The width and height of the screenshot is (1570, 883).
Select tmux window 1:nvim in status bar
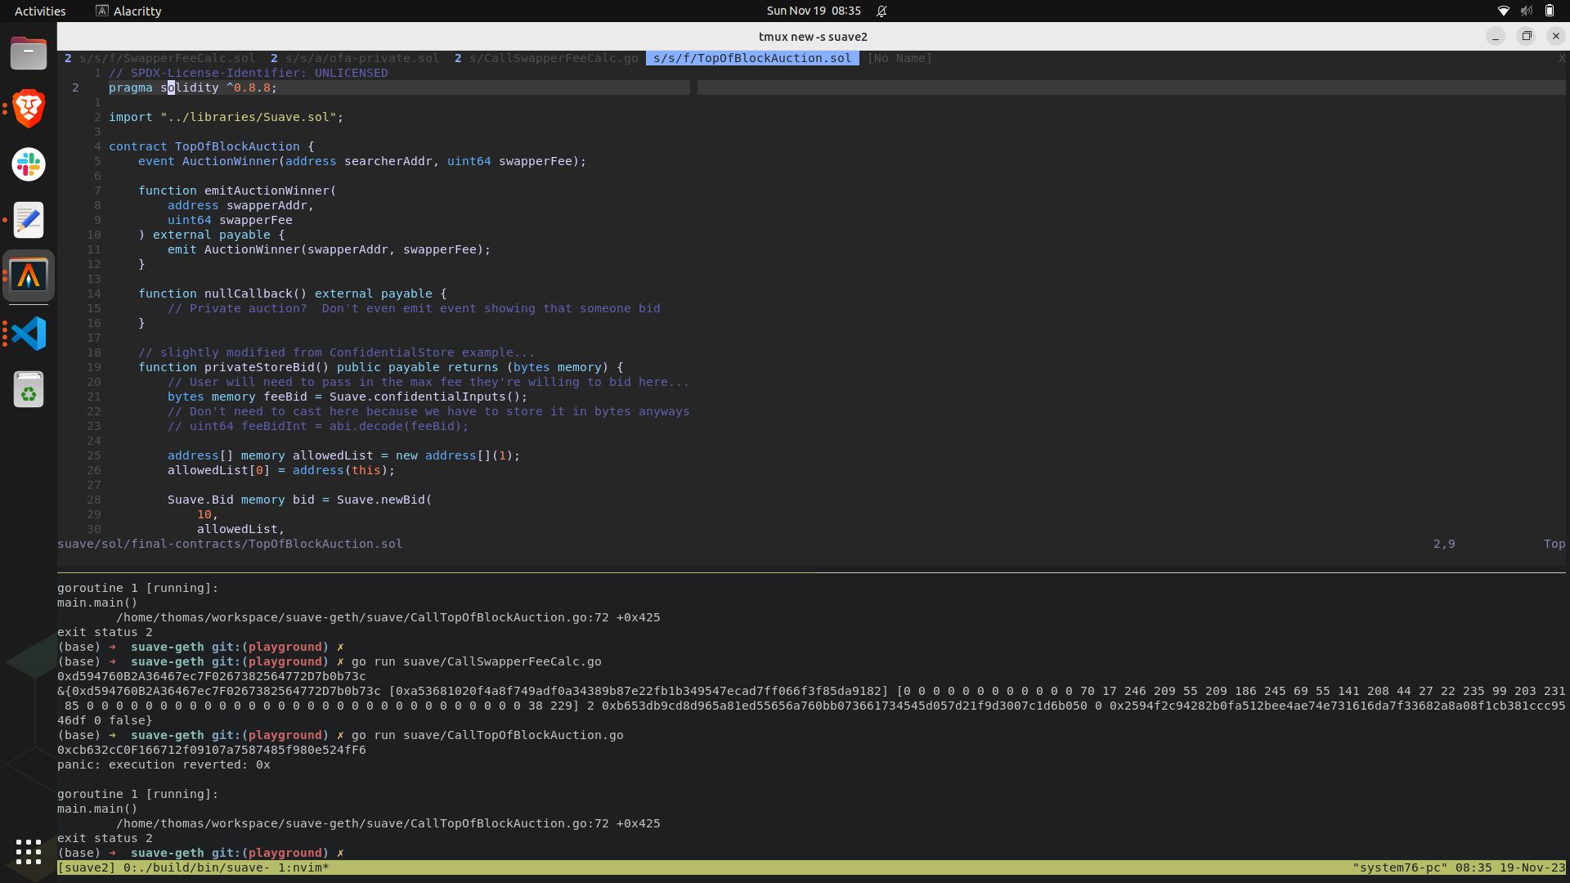[x=303, y=867]
